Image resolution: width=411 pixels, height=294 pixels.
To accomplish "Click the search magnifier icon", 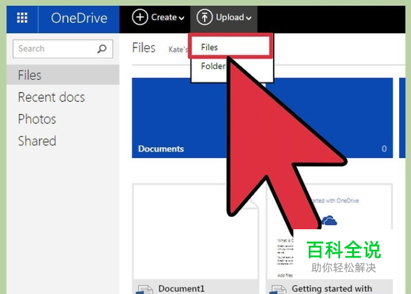I will pos(102,49).
